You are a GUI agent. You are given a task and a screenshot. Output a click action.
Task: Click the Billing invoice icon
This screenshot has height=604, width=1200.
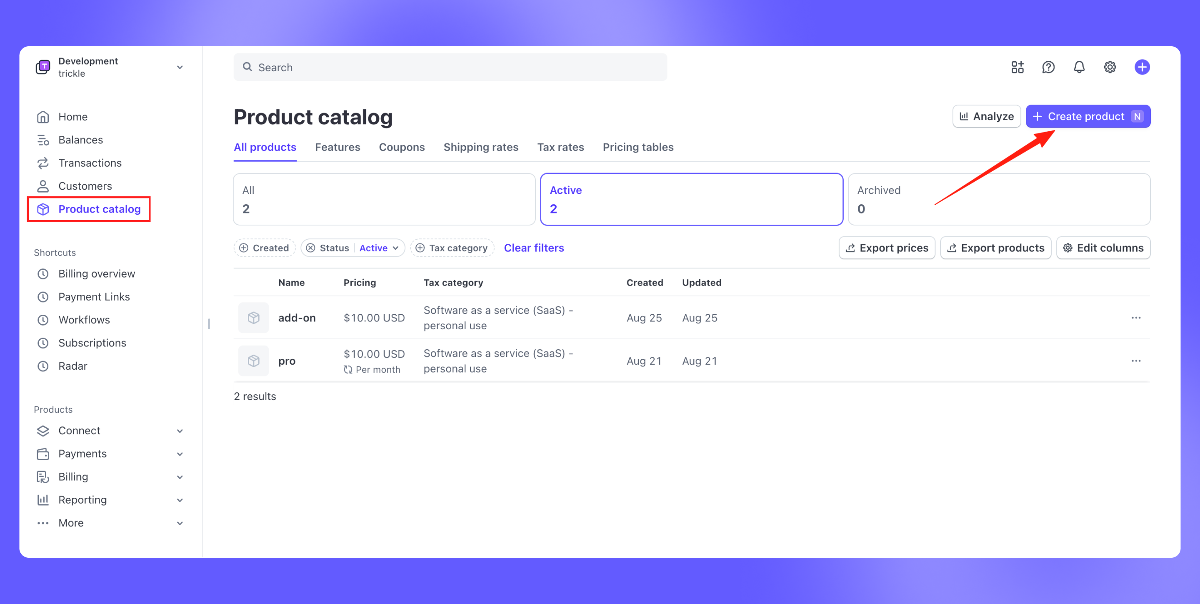coord(43,477)
